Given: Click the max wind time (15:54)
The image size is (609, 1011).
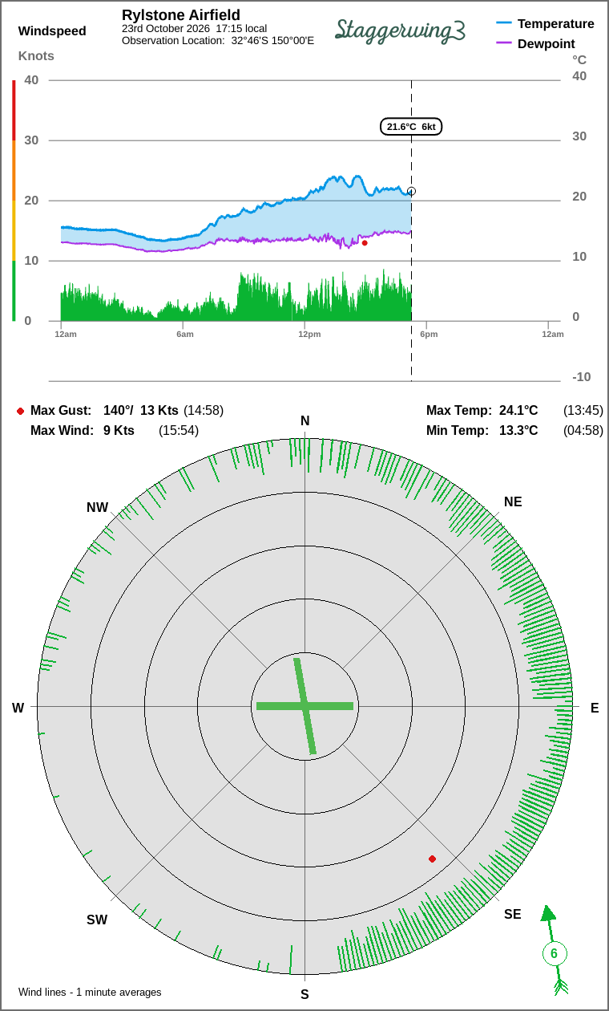Looking at the screenshot, I should tap(179, 430).
